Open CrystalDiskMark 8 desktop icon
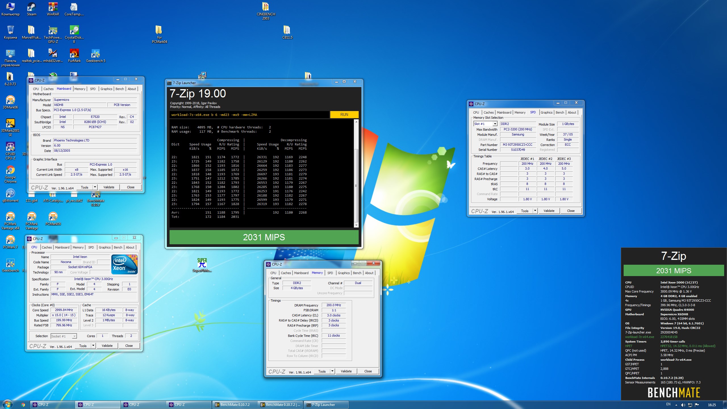 coord(74,34)
